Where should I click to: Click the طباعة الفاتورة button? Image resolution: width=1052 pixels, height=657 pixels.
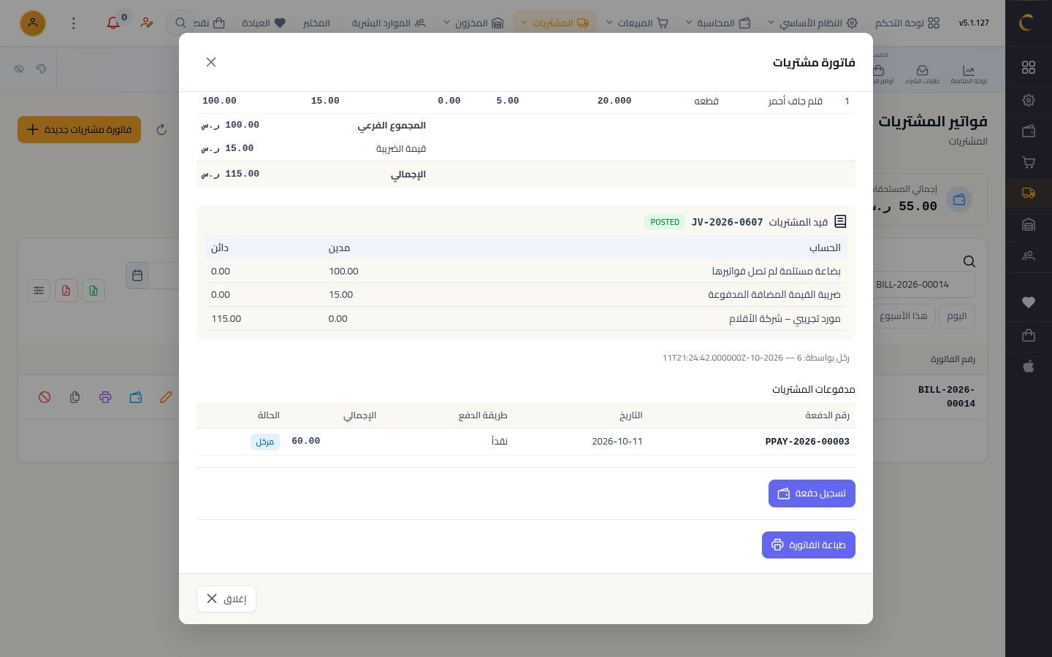click(x=809, y=545)
